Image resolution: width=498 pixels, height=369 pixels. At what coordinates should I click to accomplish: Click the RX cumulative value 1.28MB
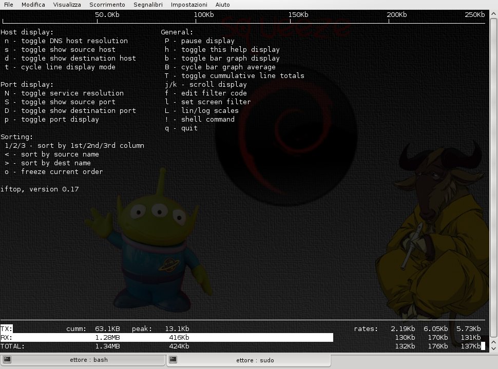tap(107, 338)
